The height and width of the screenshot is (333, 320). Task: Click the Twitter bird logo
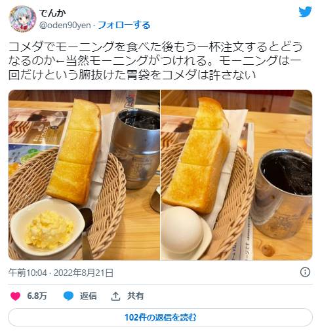click(305, 12)
